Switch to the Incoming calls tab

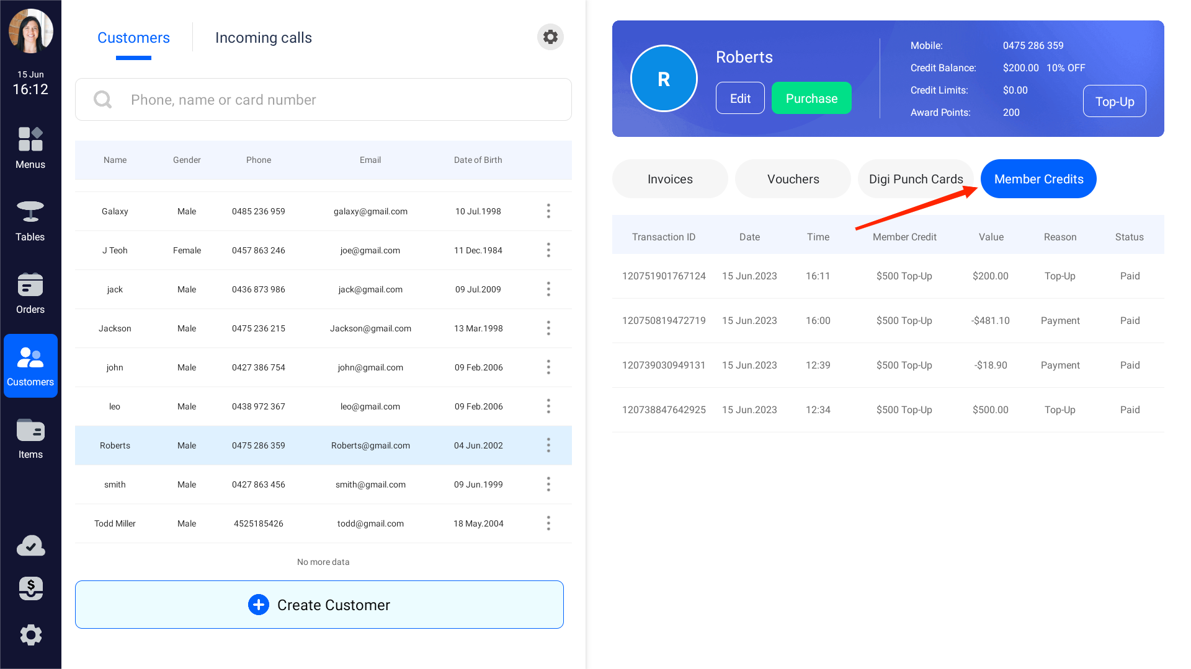(264, 38)
